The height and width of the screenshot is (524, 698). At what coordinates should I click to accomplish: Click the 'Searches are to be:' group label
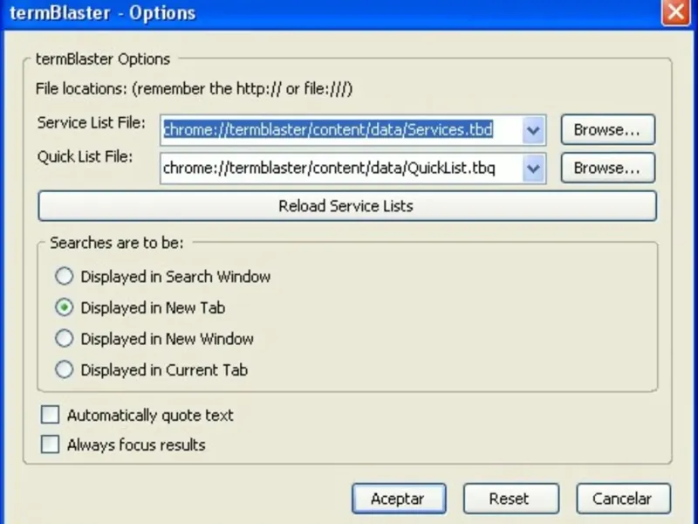[117, 243]
